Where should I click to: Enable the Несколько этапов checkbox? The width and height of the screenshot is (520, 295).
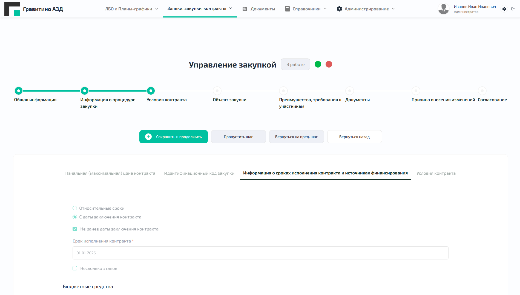click(74, 268)
